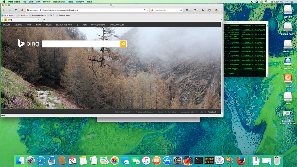
Task: Open Spotlight search in the menu bar
Action: (287, 2)
